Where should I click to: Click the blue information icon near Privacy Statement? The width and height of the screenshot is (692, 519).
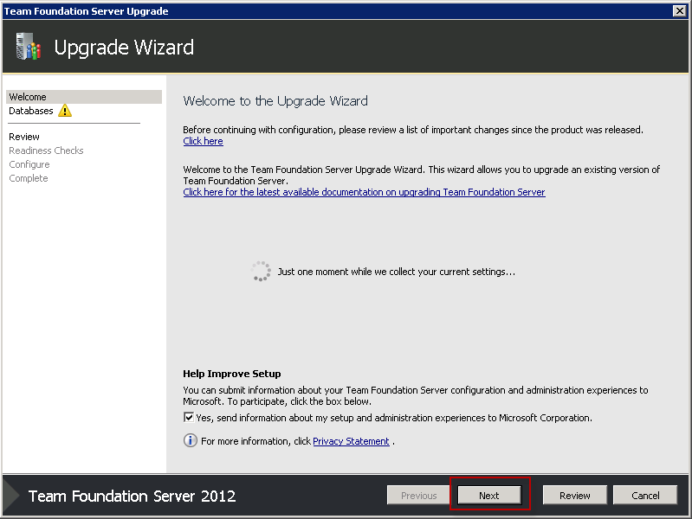pyautogui.click(x=191, y=440)
